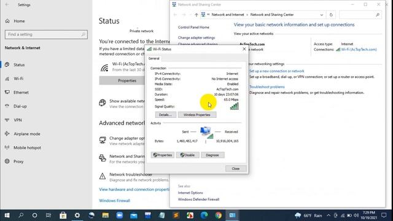Open Microsoft Store from taskbar
The image size is (393, 221).
tap(63, 215)
